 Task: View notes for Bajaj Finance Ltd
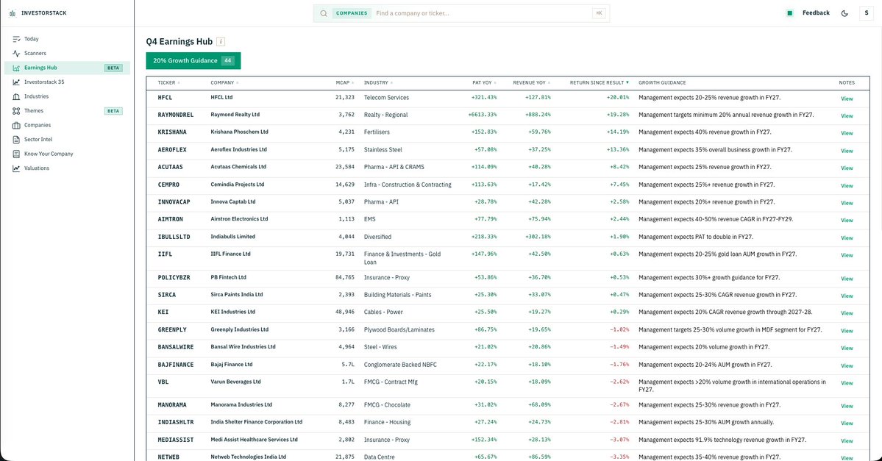[x=847, y=366]
